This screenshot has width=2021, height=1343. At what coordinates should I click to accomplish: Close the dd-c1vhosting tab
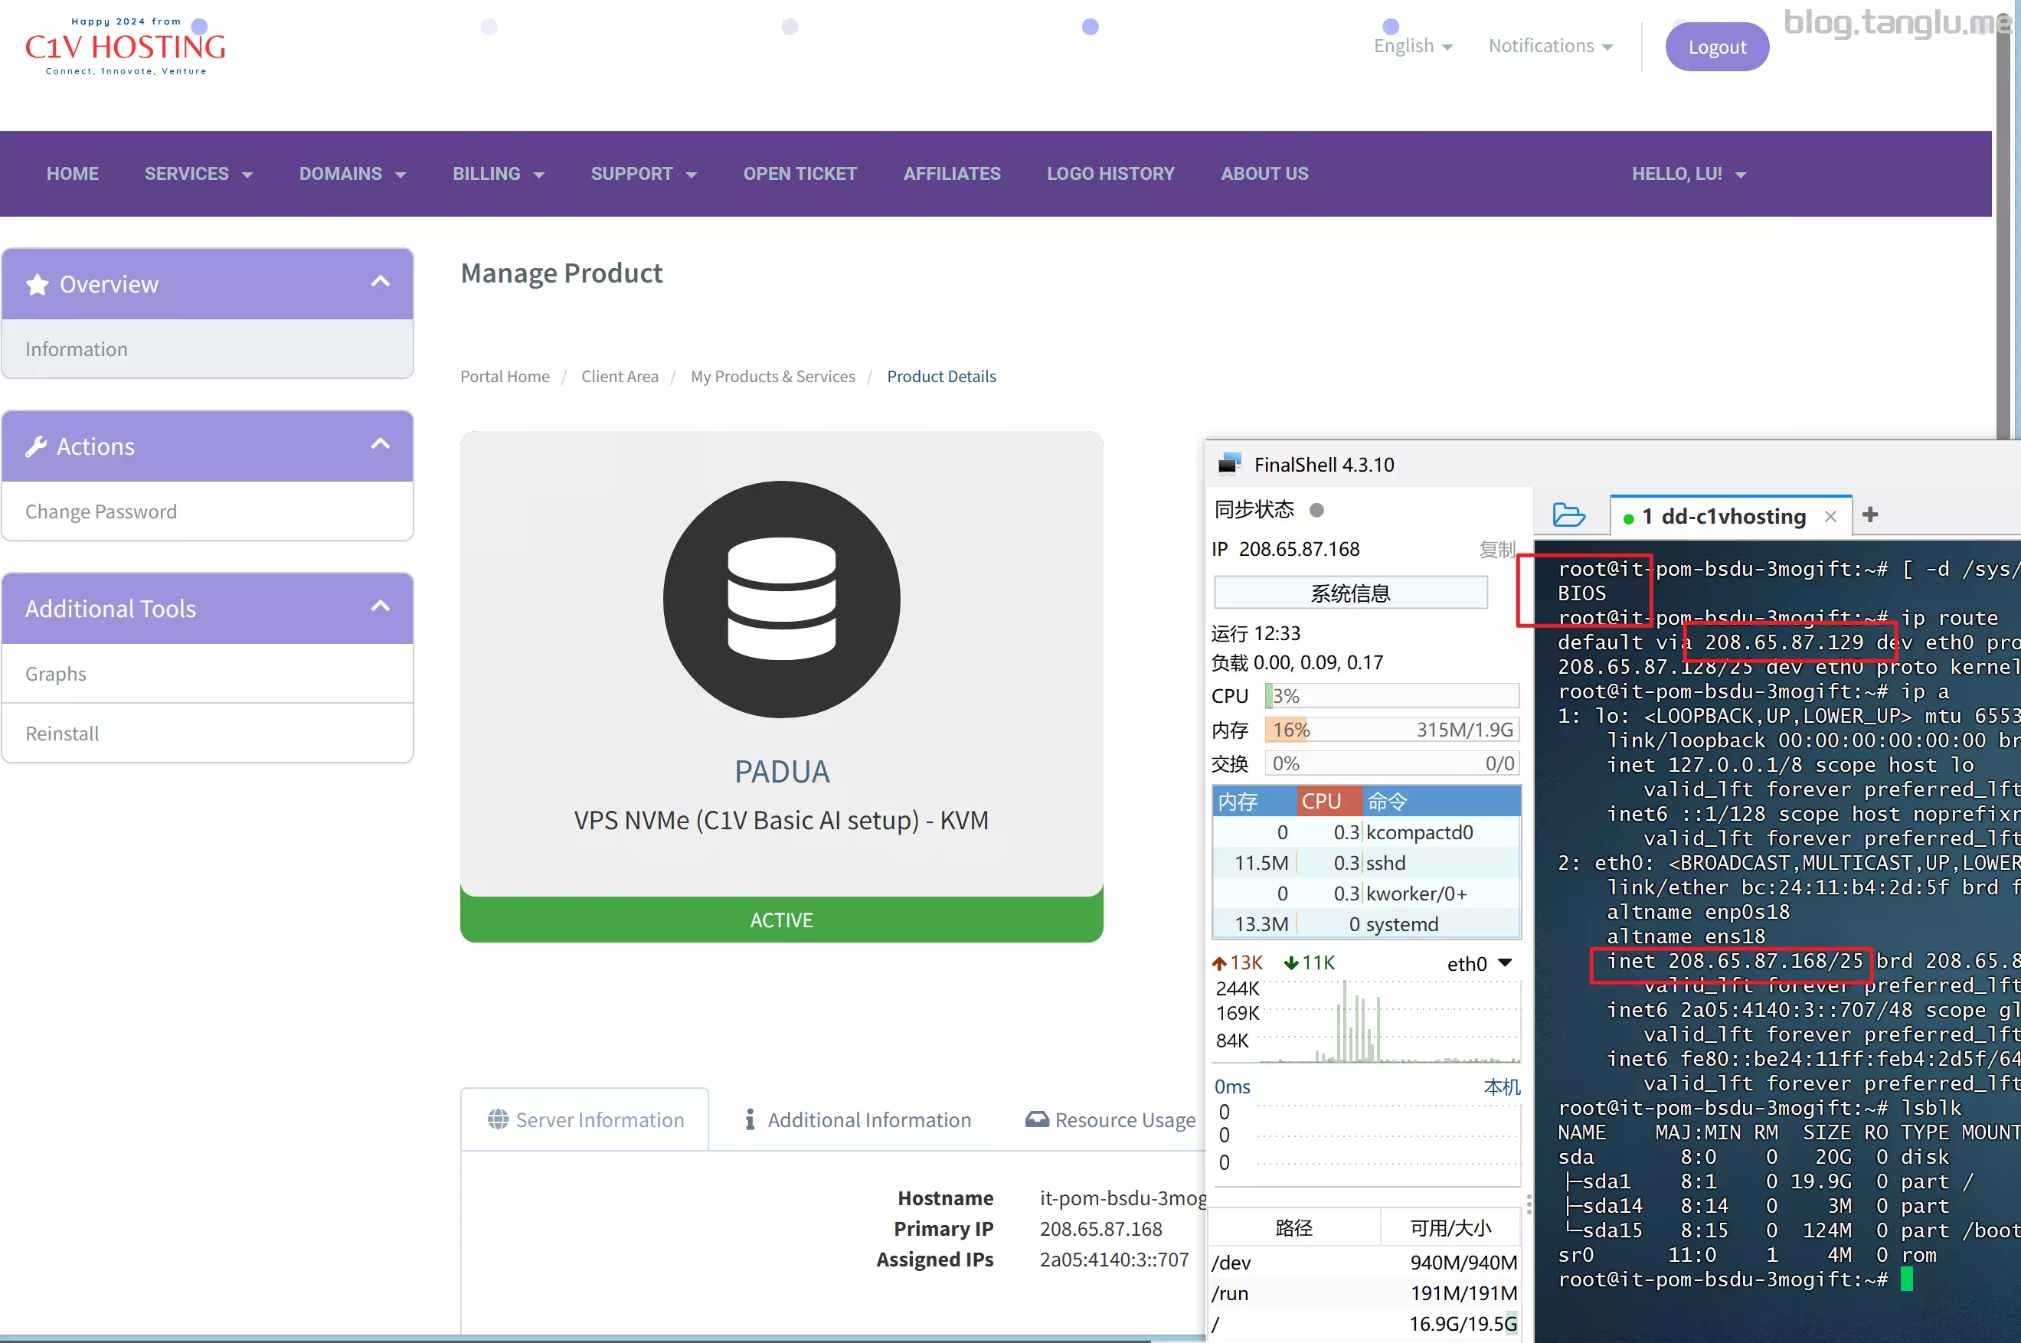(x=1831, y=517)
